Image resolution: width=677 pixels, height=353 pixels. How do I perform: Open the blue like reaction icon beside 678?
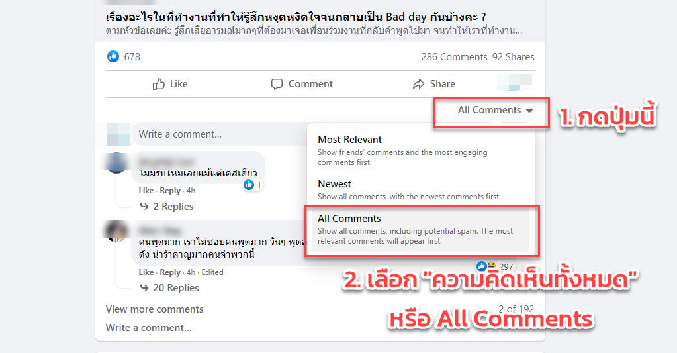pos(113,56)
